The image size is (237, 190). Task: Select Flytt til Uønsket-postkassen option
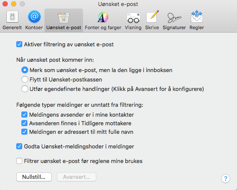(25, 79)
